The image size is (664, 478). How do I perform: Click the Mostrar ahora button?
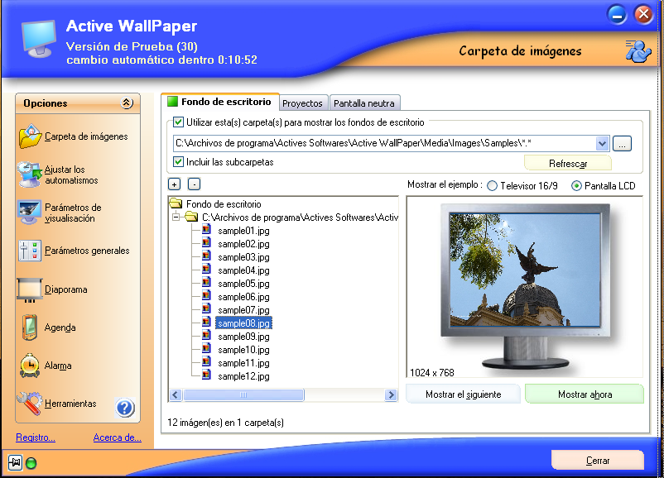(585, 394)
